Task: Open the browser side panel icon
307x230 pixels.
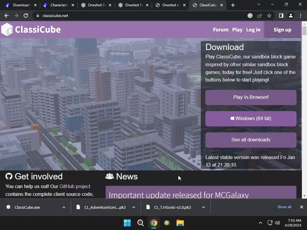Action: (281, 16)
